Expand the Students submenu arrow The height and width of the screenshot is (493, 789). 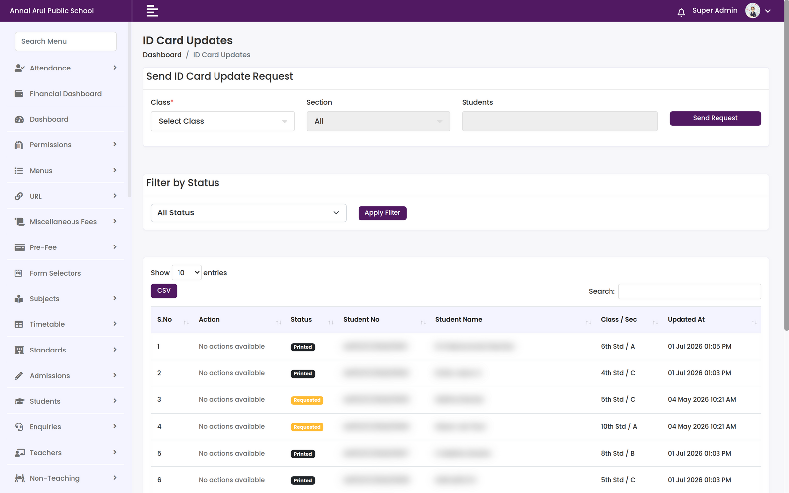pyautogui.click(x=115, y=401)
